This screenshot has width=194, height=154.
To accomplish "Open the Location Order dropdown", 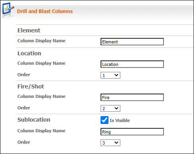I will coord(110,75).
